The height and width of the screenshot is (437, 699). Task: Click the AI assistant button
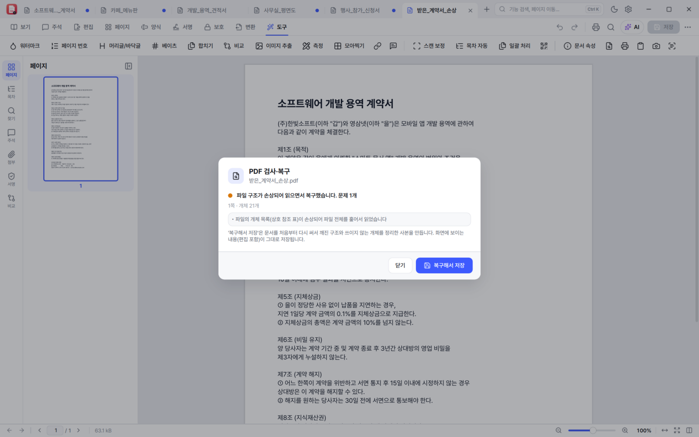(x=632, y=27)
